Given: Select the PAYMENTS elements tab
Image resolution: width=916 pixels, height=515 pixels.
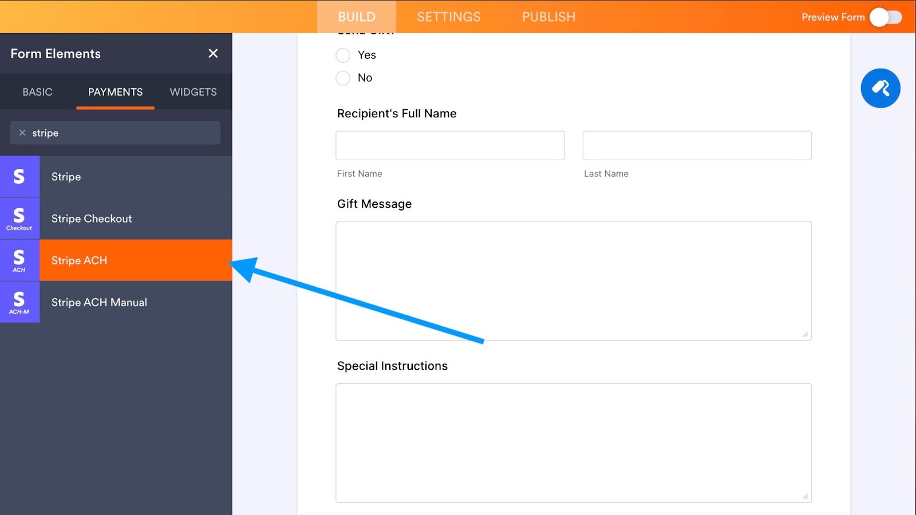Looking at the screenshot, I should coord(115,92).
